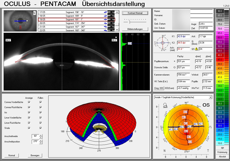Open Bildeinstellungen image settings
This screenshot has height=161, width=230.
coord(135,29)
